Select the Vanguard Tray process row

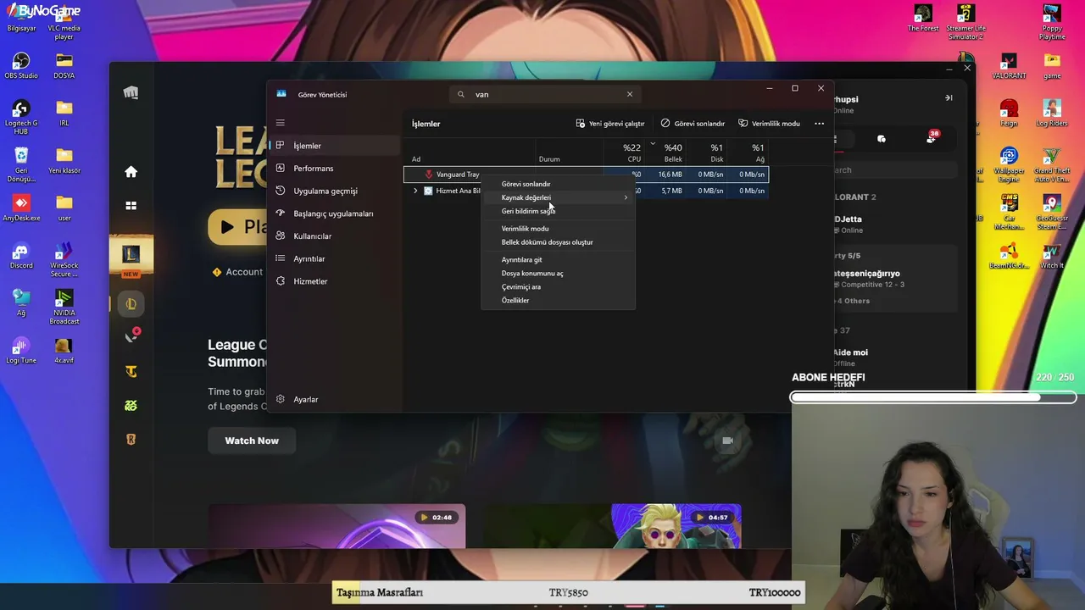[586, 175]
